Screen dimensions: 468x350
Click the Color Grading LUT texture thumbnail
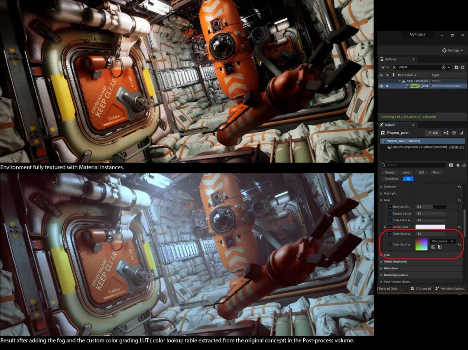click(422, 244)
